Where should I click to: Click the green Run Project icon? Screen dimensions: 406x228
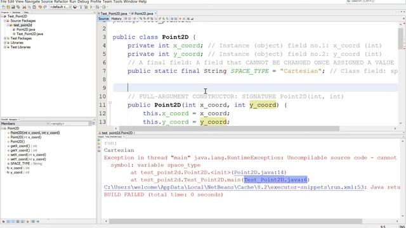coord(91,7)
